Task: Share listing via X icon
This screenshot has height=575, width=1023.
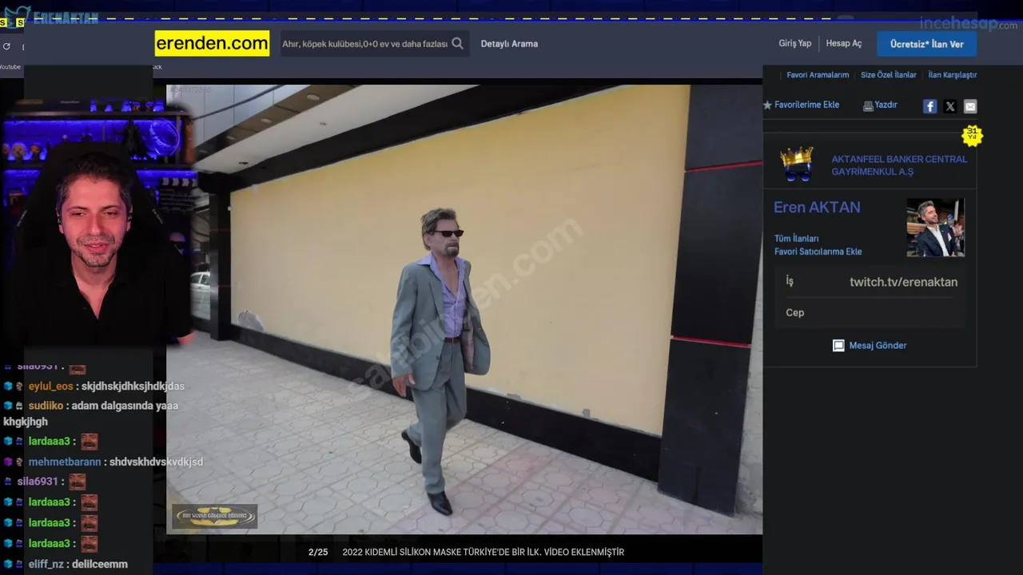Action: [949, 106]
